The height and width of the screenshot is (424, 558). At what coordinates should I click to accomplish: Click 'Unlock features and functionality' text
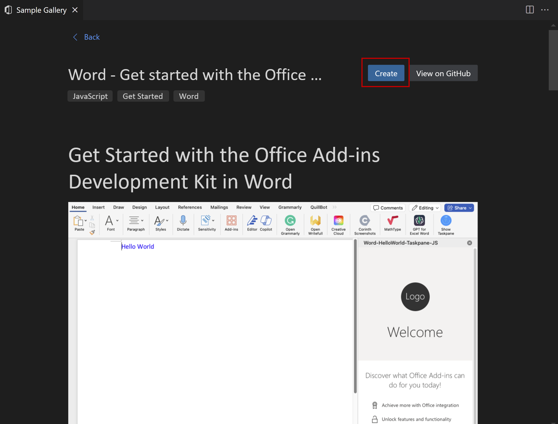pos(416,419)
